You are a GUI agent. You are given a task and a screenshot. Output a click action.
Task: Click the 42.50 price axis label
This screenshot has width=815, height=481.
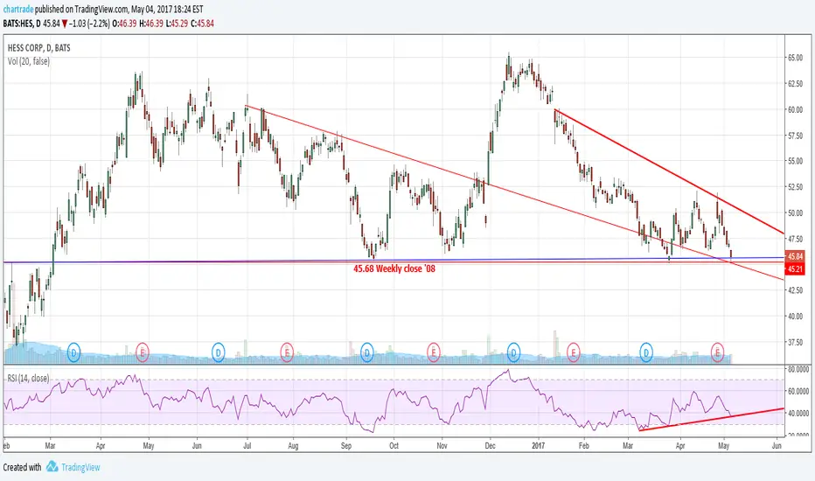point(795,290)
